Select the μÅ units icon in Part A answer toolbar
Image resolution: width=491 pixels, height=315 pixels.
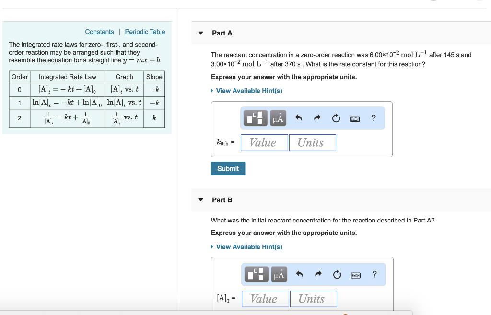pos(277,118)
